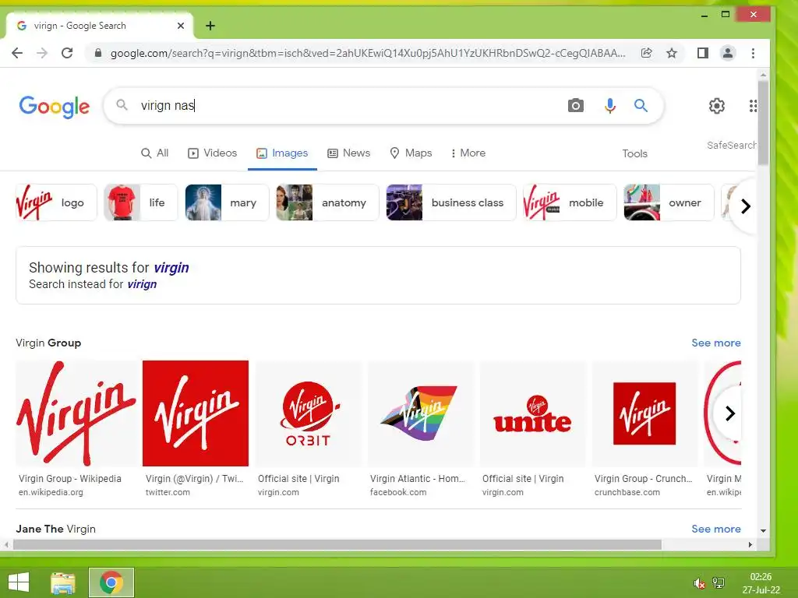Open the crunchbase.com source text
This screenshot has width=798, height=598.
pyautogui.click(x=627, y=492)
